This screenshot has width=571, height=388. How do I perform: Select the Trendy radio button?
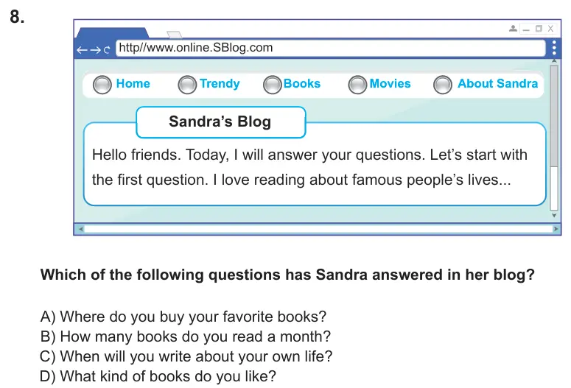tap(187, 85)
